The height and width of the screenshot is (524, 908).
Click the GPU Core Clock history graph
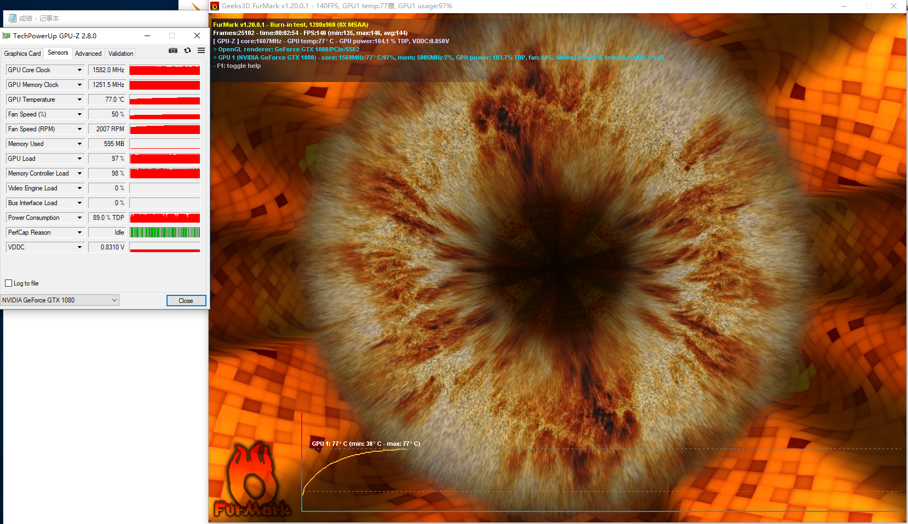pos(165,70)
